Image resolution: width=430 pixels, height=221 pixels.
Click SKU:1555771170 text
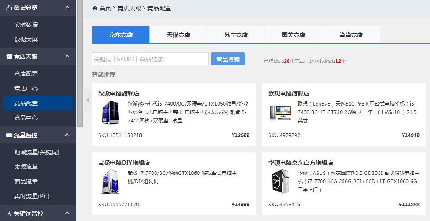point(118,205)
